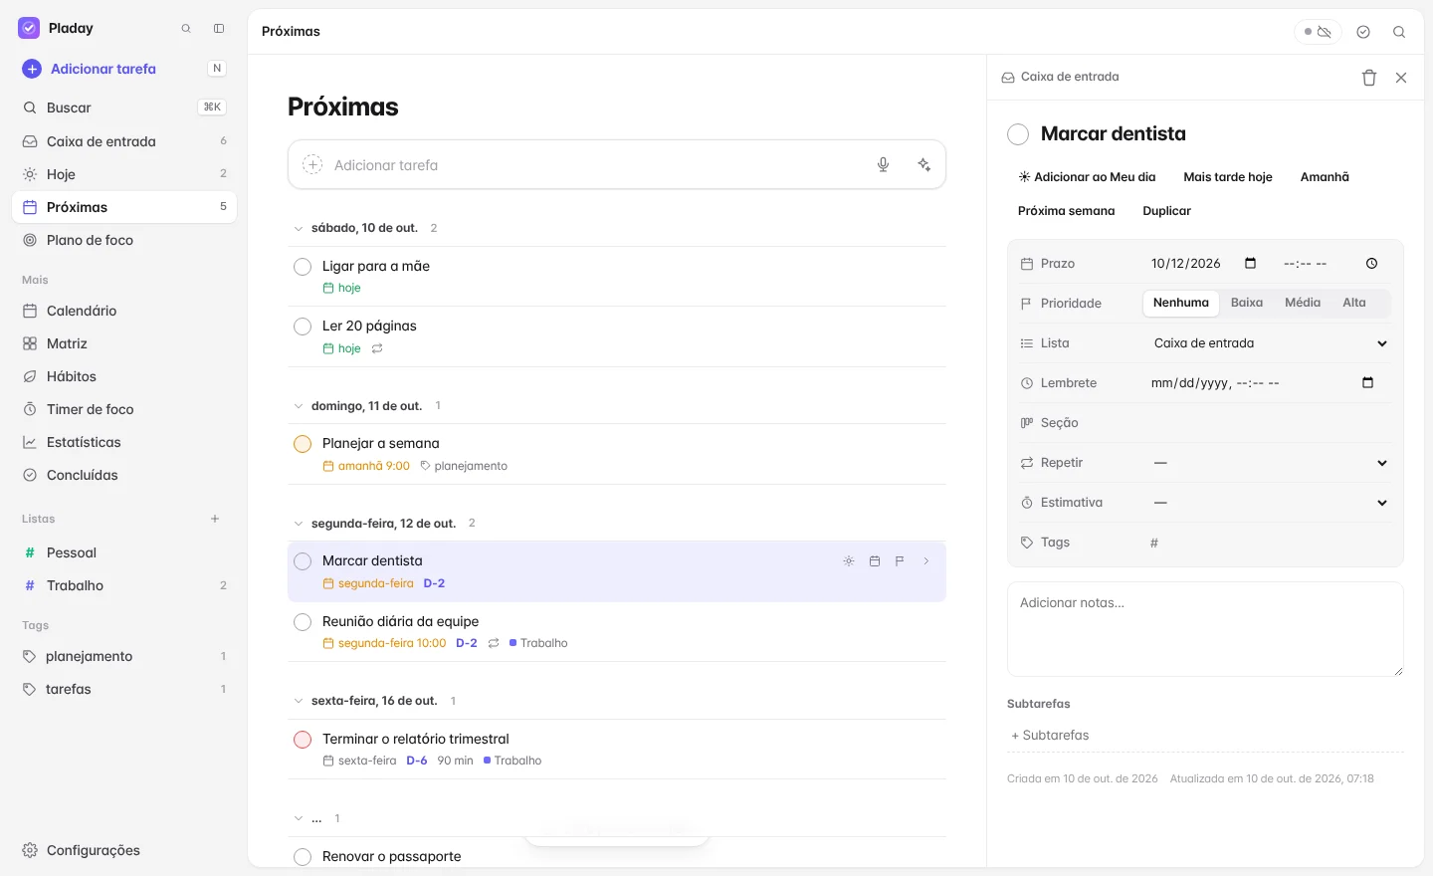Click flag icon on Marcar dentista row
This screenshot has height=876, width=1433.
(x=900, y=561)
